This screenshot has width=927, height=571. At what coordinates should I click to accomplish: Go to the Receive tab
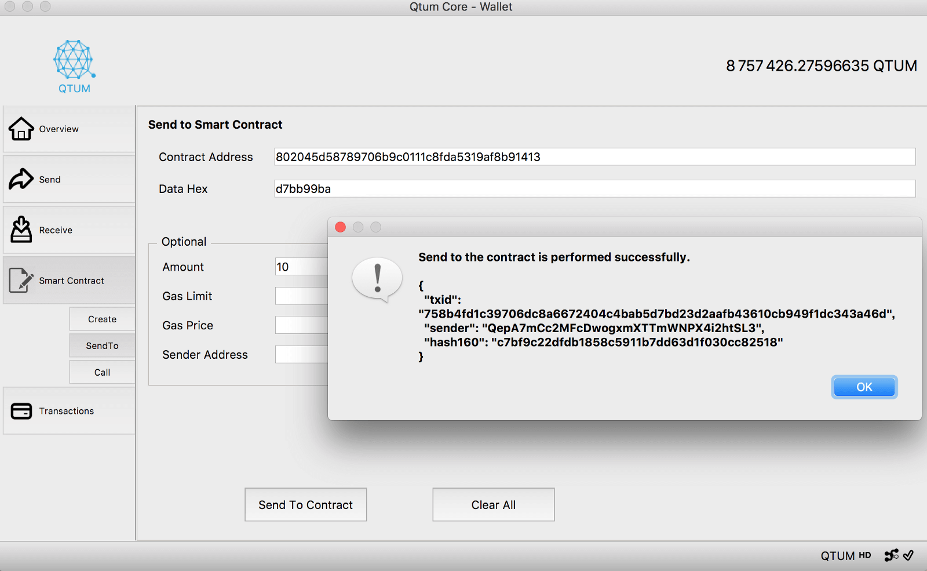tap(69, 230)
